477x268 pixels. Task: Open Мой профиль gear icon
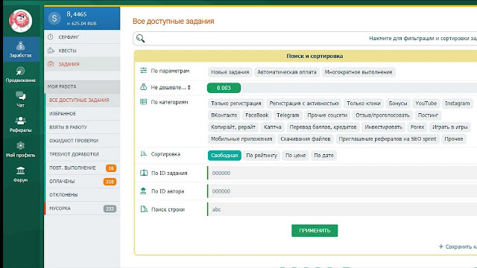[21, 146]
